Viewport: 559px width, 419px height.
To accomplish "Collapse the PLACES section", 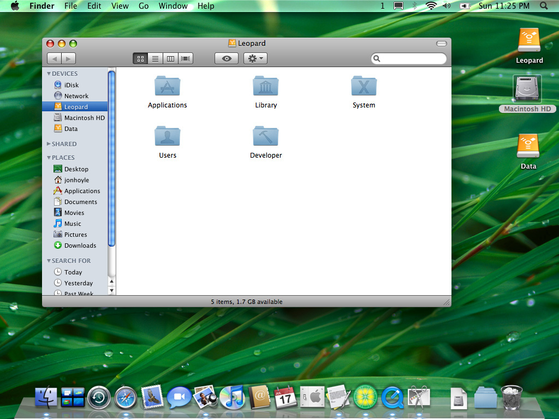I will click(49, 158).
